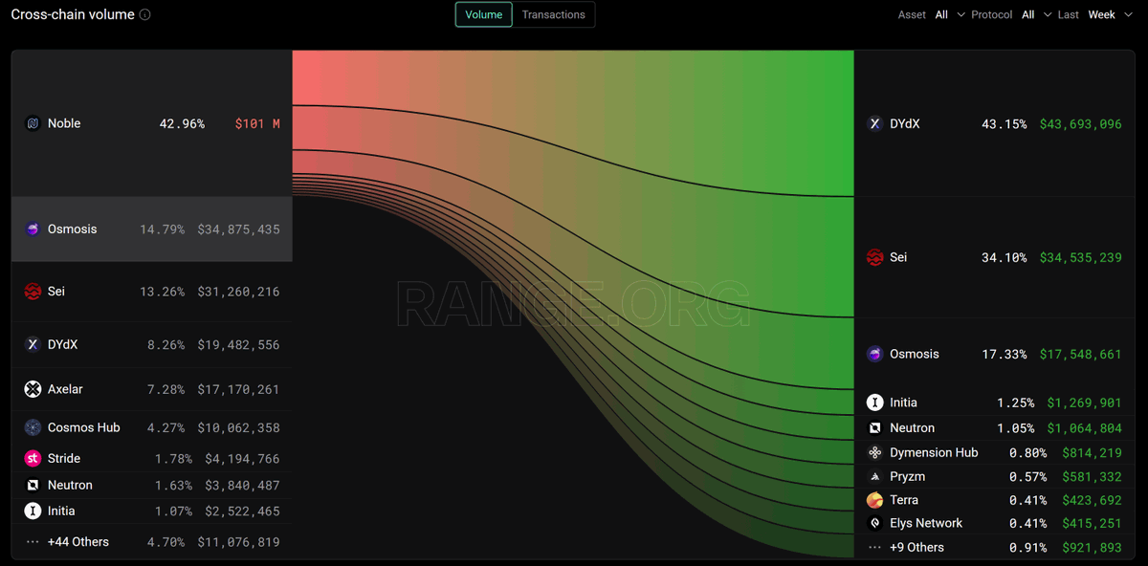Click the Noble chain logo icon
1148x566 pixels.
click(33, 123)
